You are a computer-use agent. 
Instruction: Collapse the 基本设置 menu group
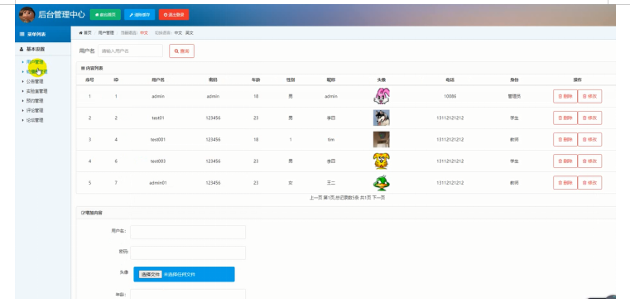43,49
